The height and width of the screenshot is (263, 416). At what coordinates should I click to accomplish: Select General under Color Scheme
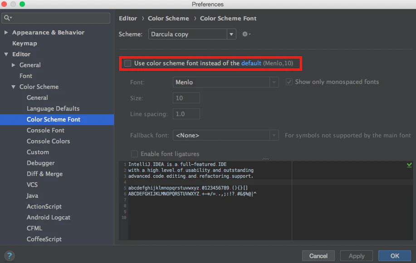point(37,97)
